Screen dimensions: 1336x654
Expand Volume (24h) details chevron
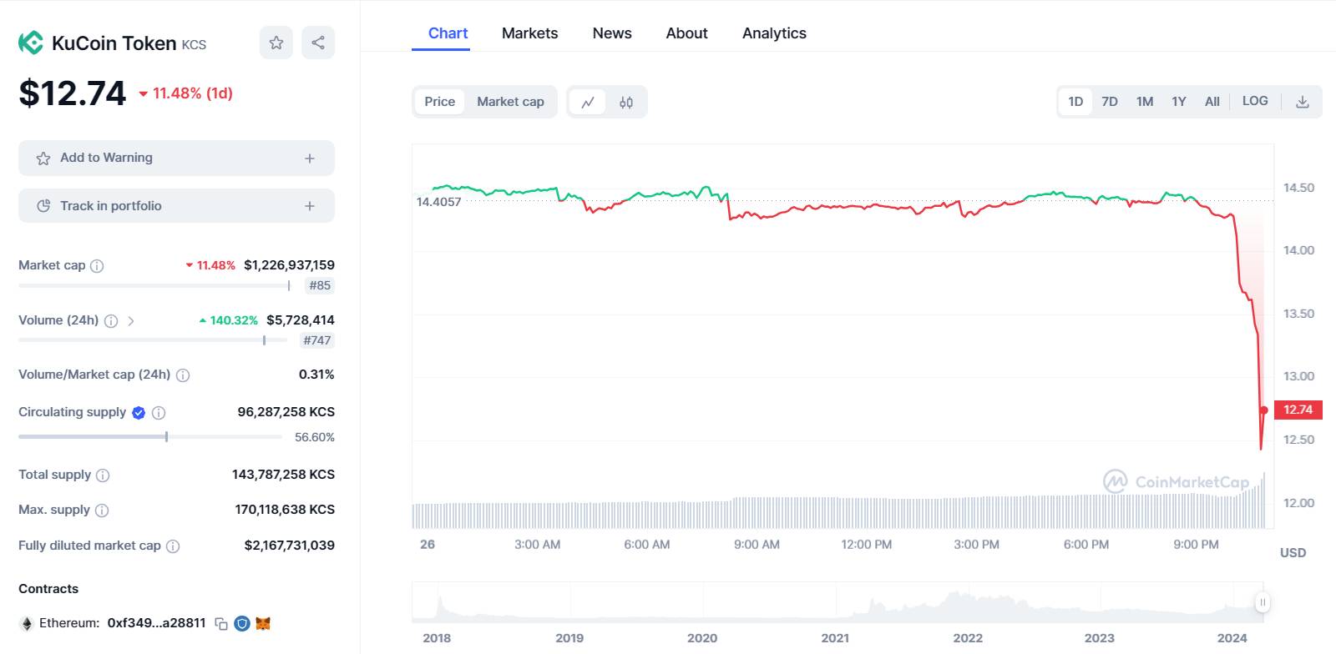(131, 321)
